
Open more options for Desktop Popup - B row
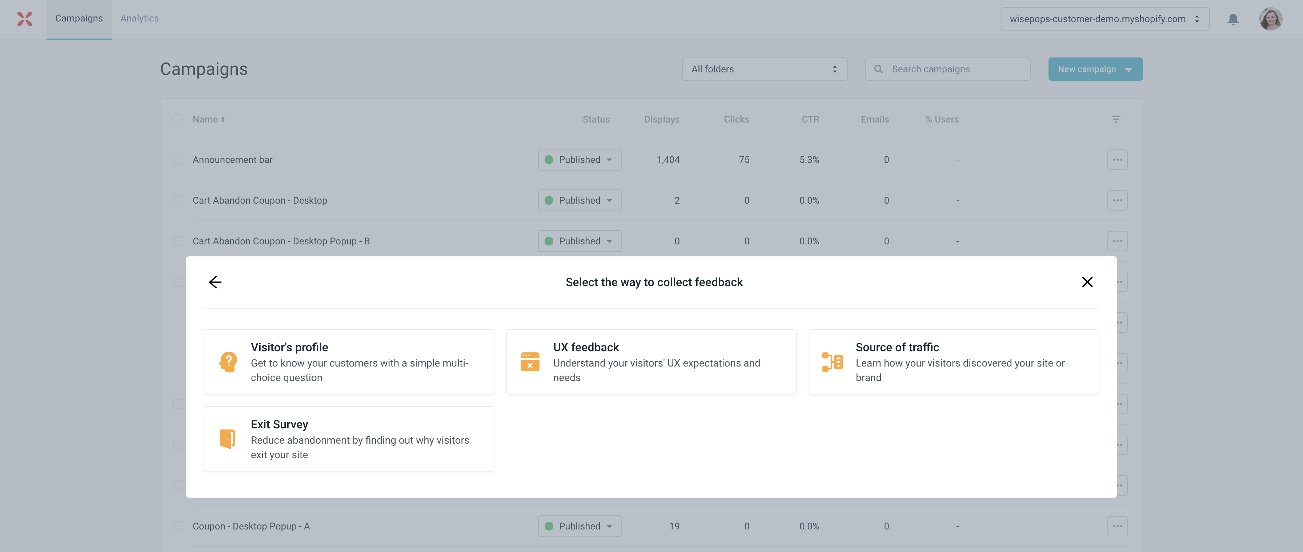pos(1117,241)
